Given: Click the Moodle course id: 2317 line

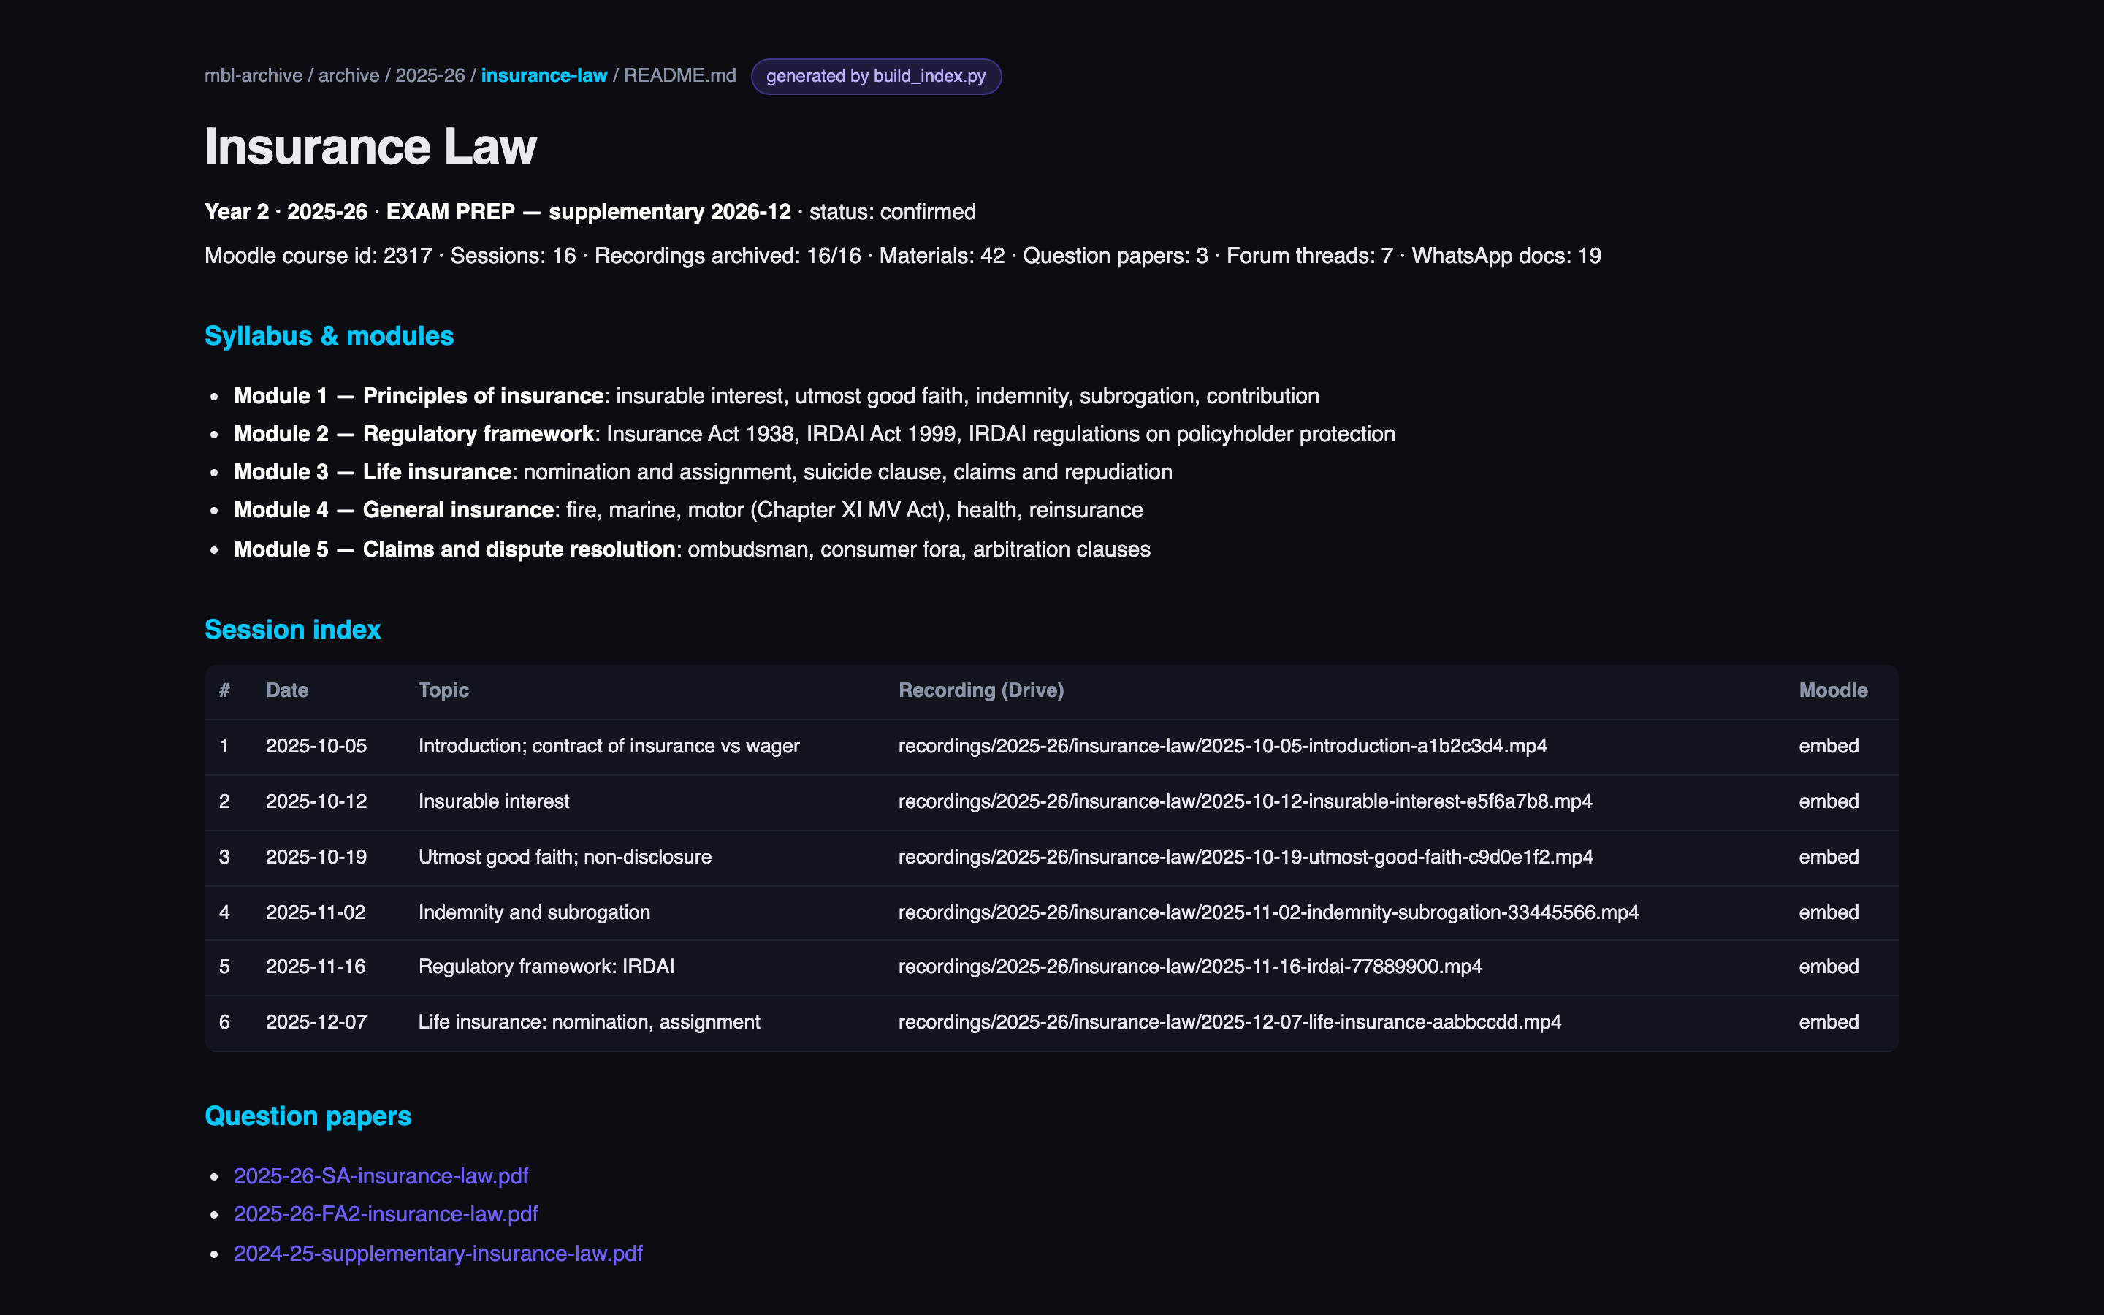Looking at the screenshot, I should 902,256.
